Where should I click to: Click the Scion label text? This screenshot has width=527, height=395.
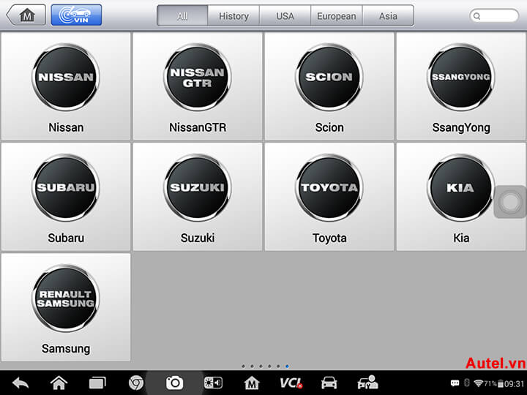click(x=329, y=127)
